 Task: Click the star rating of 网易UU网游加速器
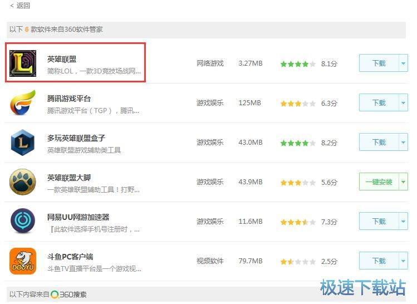pyautogui.click(x=298, y=222)
